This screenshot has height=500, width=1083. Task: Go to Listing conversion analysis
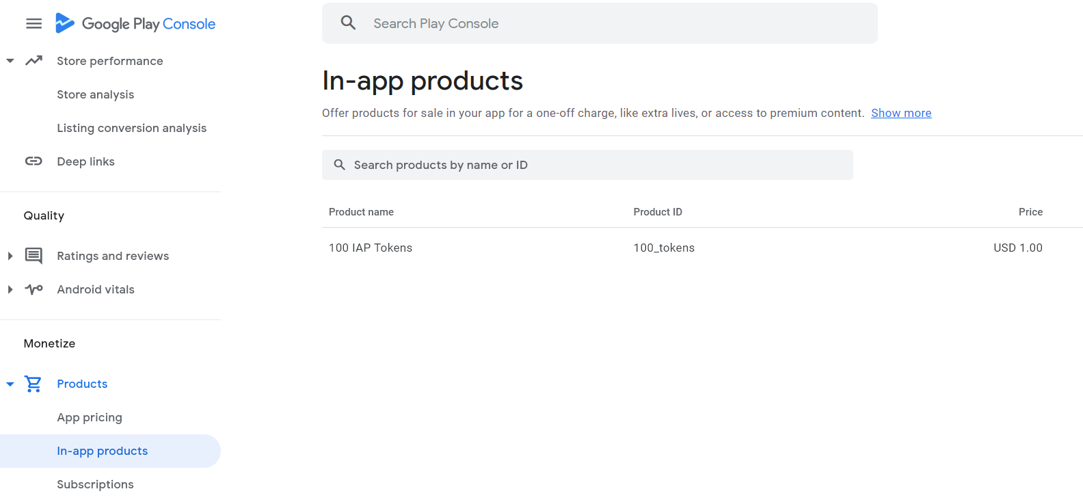[131, 128]
